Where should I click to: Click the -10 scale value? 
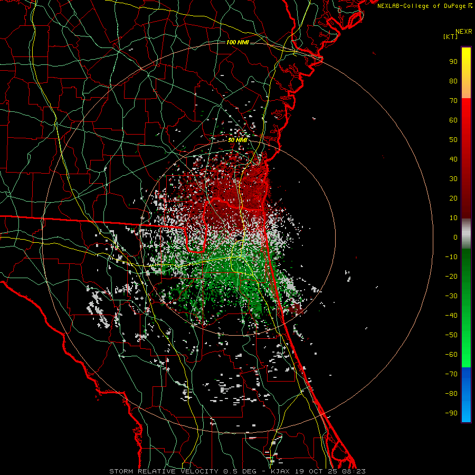(x=451, y=257)
